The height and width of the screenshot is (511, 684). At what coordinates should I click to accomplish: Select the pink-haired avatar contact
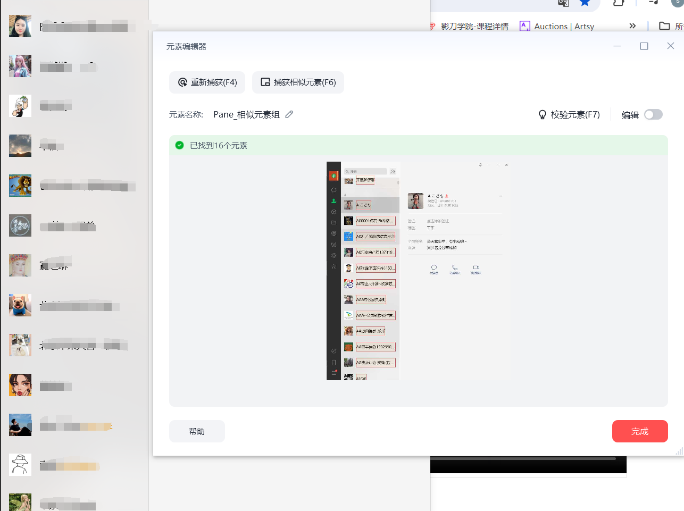(20, 66)
